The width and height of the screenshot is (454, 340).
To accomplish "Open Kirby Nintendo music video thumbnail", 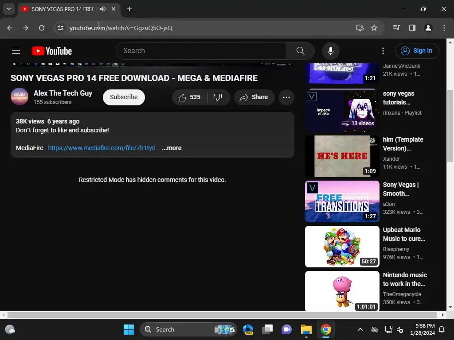I will [x=342, y=291].
